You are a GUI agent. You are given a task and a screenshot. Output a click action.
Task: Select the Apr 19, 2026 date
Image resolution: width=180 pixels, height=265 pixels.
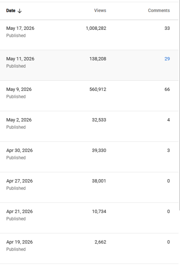[x=19, y=242]
